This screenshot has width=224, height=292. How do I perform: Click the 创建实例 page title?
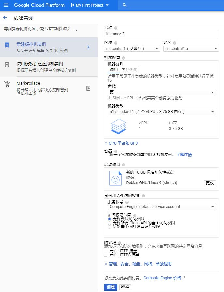point(23,18)
